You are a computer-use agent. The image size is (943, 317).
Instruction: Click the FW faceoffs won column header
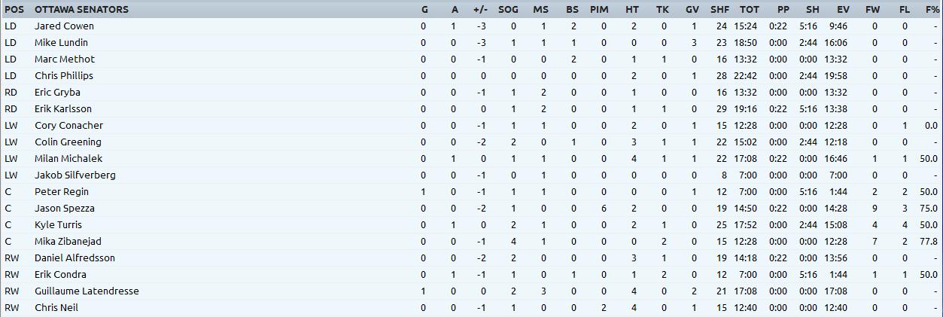pyautogui.click(x=873, y=9)
